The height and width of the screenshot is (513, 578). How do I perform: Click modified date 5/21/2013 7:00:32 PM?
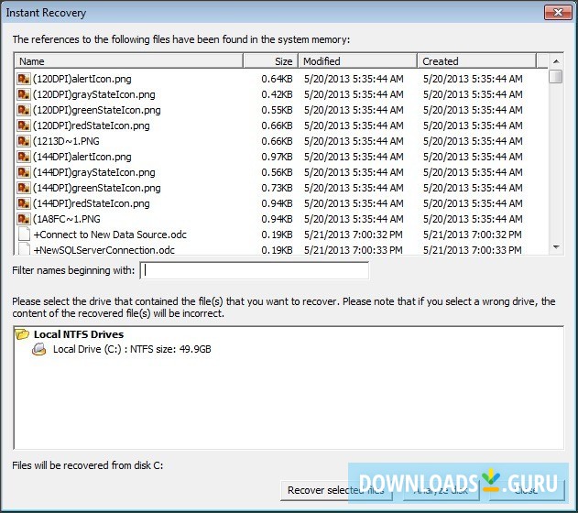354,235
